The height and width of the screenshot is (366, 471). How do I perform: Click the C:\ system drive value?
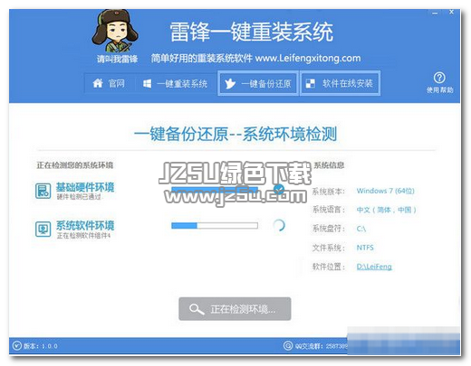pos(361,229)
